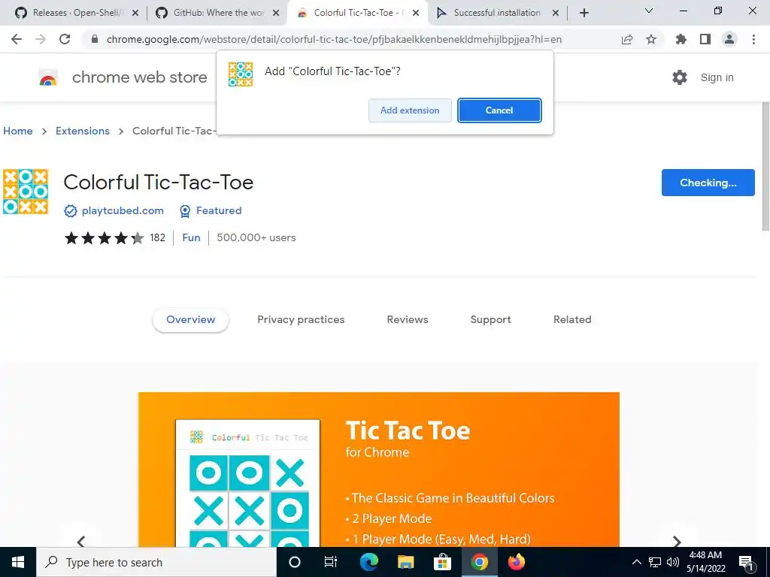Viewport: 770px width, 577px height.
Task: Show hidden system tray icons
Action: click(x=636, y=562)
